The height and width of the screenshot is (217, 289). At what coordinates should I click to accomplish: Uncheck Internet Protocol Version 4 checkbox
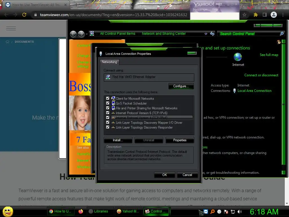click(x=108, y=117)
